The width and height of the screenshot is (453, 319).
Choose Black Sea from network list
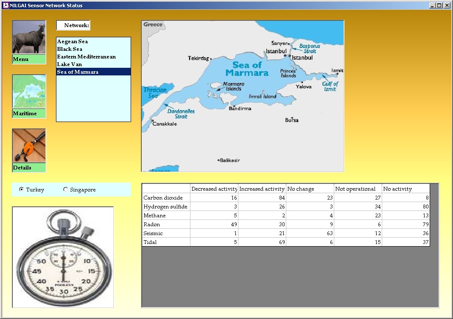(70, 49)
